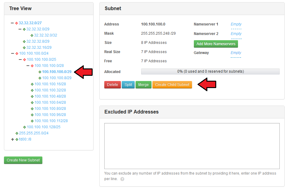This screenshot has height=189, width=288.
Task: Click green subnet icon beside 100.100.100.32/28
Action: tap(32, 91)
